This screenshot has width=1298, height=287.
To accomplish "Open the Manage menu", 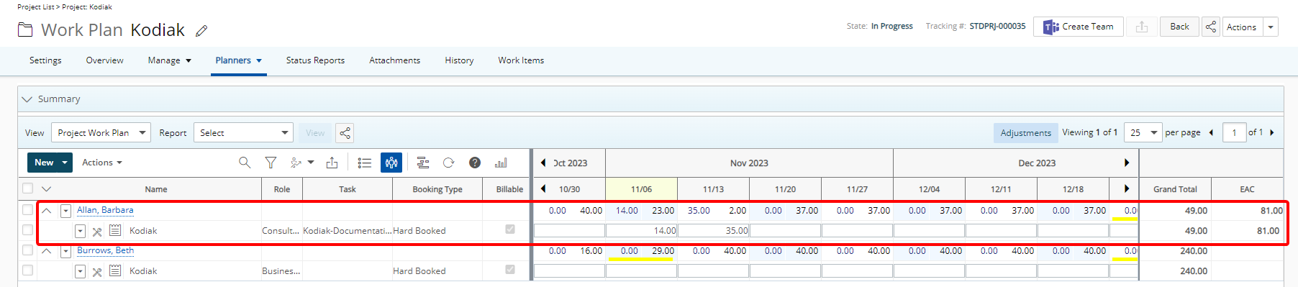I will tap(169, 60).
